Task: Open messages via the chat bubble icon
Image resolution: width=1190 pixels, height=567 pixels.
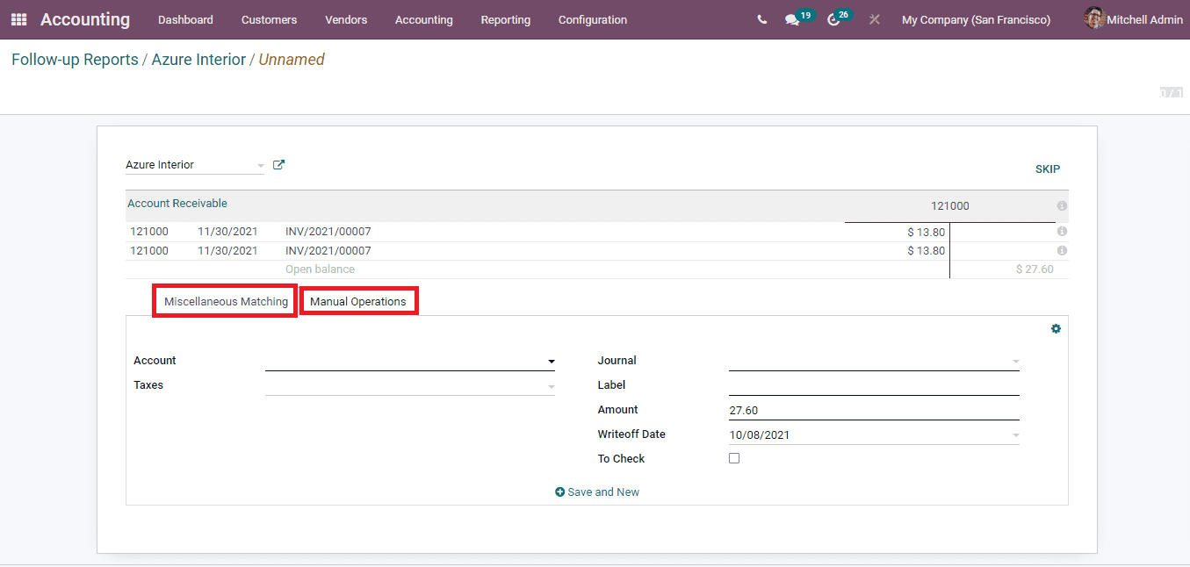Action: coord(792,19)
